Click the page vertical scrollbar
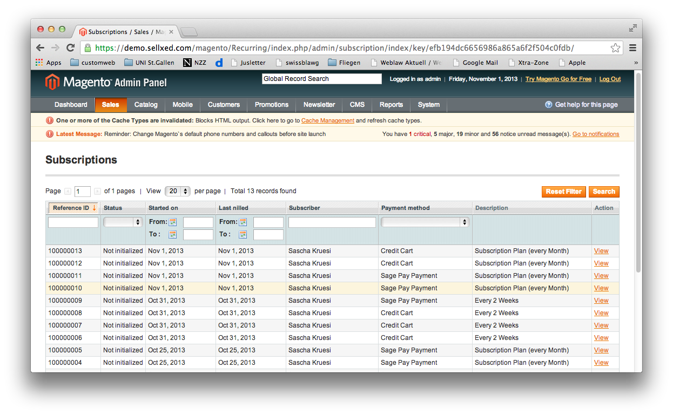 [x=638, y=173]
